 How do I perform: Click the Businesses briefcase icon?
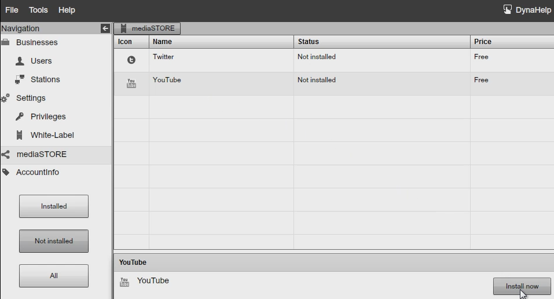(5, 42)
